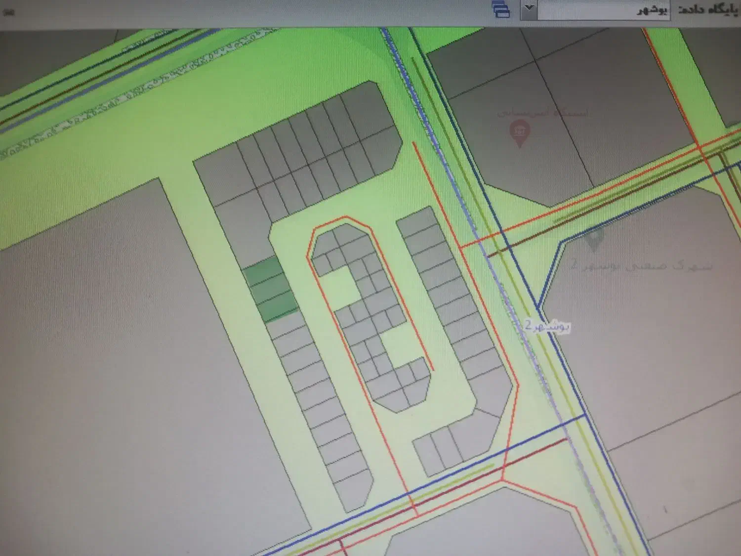741x556 pixels.
Task: Select the dark green highlighted parcel
Action: 271,290
